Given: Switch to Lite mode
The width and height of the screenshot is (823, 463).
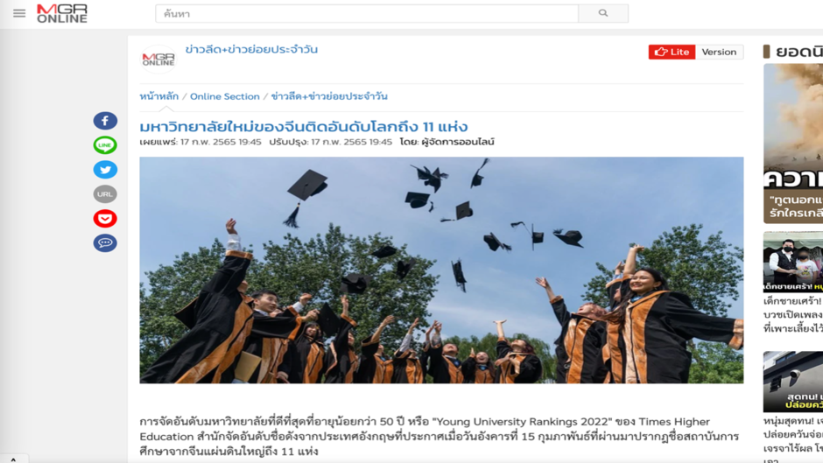Looking at the screenshot, I should (x=672, y=52).
